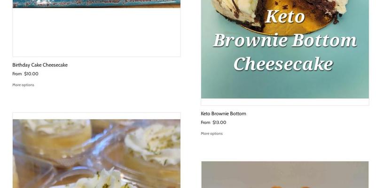
Task: Click the $13.00 price text
Action: [219, 123]
